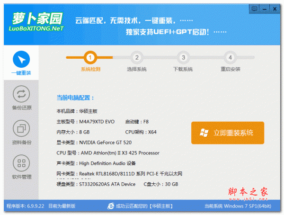This screenshot has height=215, width=284.
Task: Open the 资料备份 sidebar icon
Action: point(21,128)
